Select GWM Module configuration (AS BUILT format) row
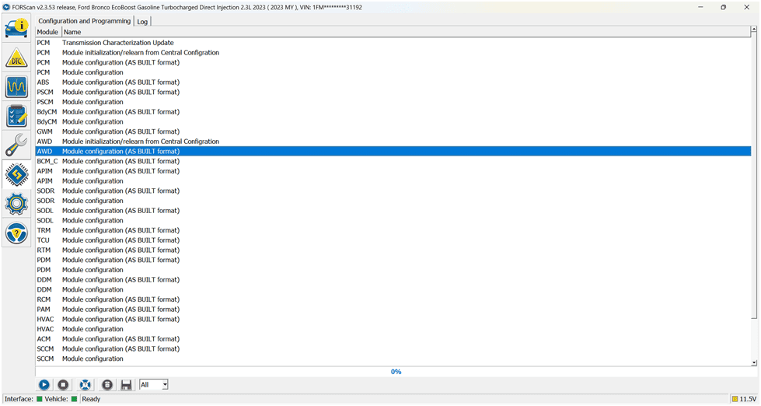 tap(393, 131)
